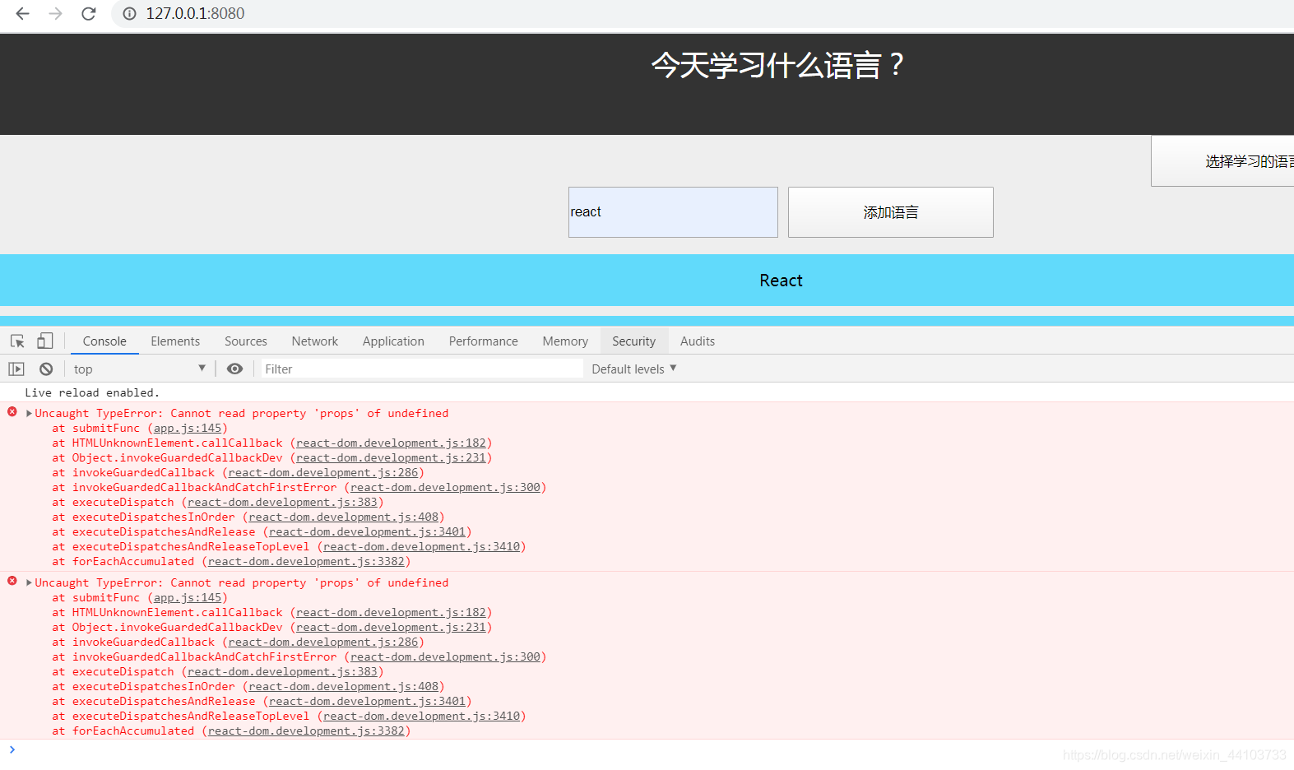
Task: Toggle the live expression eye icon
Action: tap(234, 369)
